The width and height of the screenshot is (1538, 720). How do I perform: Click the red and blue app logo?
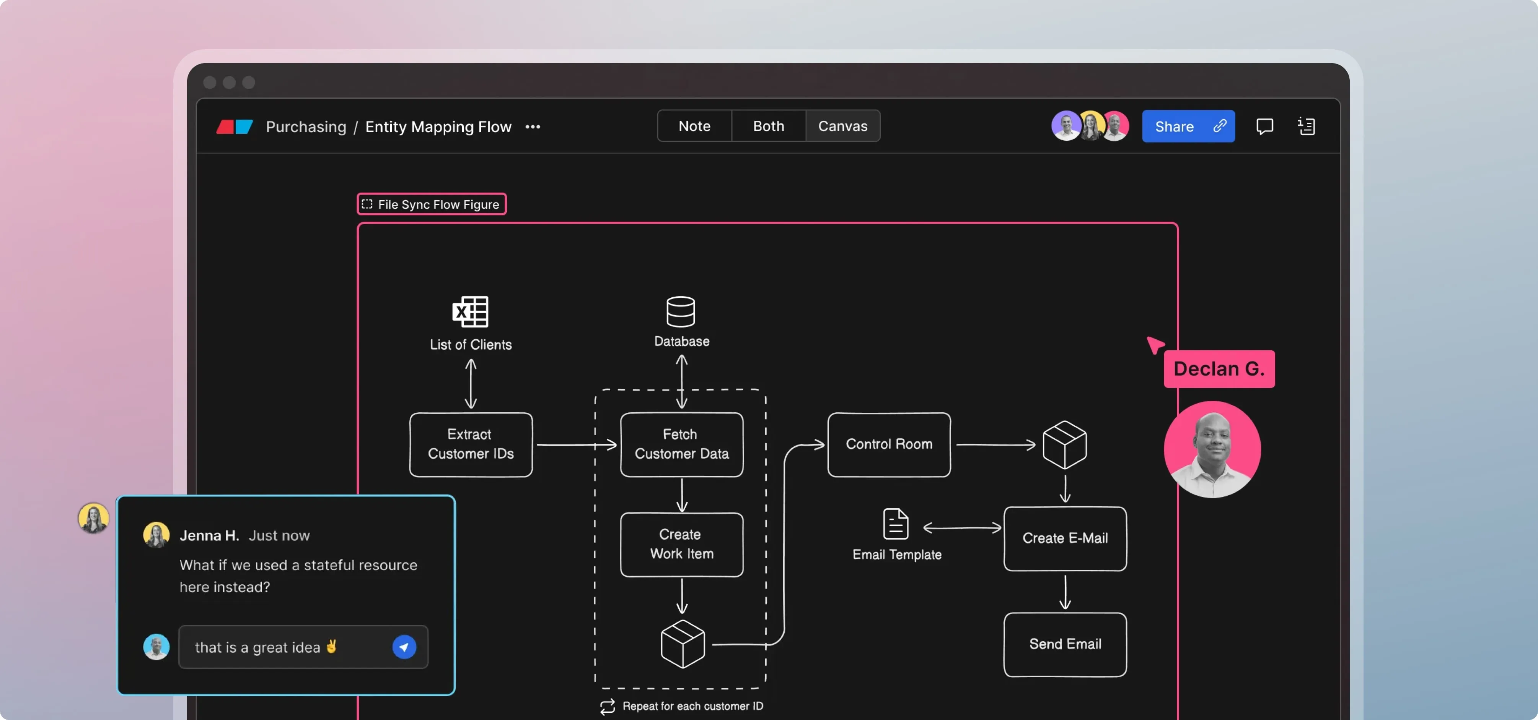click(234, 126)
